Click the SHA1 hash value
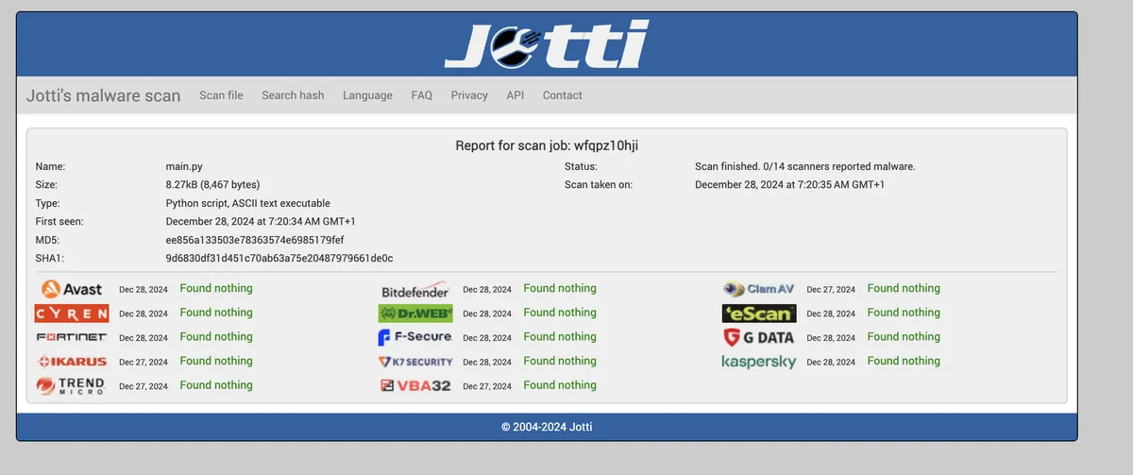This screenshot has width=1133, height=475. [279, 258]
